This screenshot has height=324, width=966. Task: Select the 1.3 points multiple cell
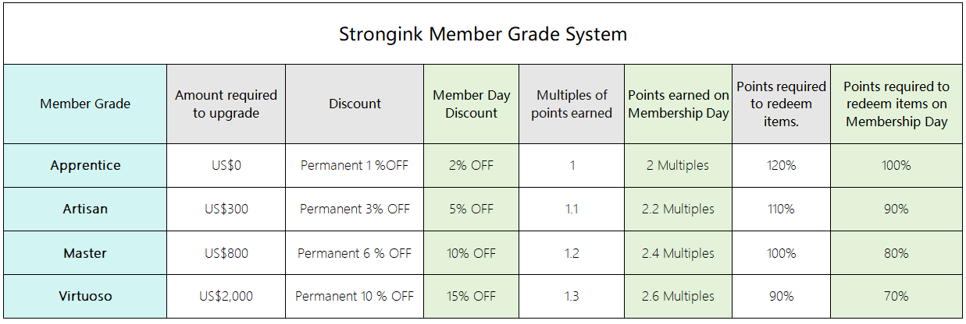572,296
